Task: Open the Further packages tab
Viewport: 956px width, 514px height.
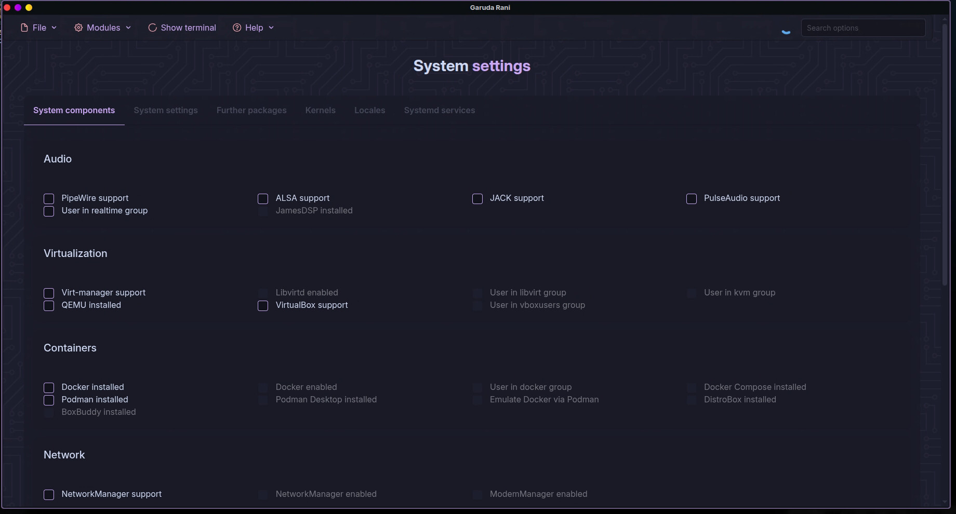Action: pyautogui.click(x=251, y=110)
